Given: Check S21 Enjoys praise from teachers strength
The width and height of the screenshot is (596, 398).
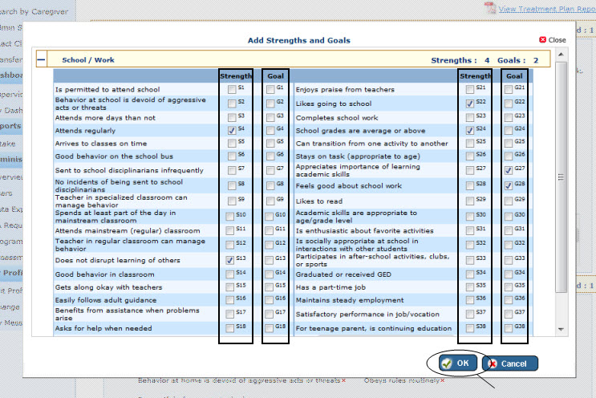Looking at the screenshot, I should point(470,89).
